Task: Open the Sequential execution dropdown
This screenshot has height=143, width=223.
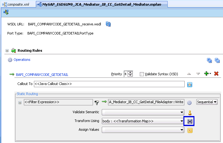Action: (x=207, y=102)
